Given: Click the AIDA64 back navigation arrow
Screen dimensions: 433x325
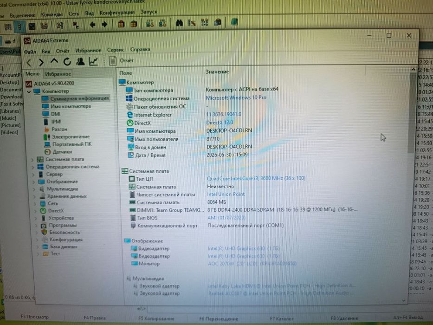Looking at the screenshot, I should (x=29, y=62).
